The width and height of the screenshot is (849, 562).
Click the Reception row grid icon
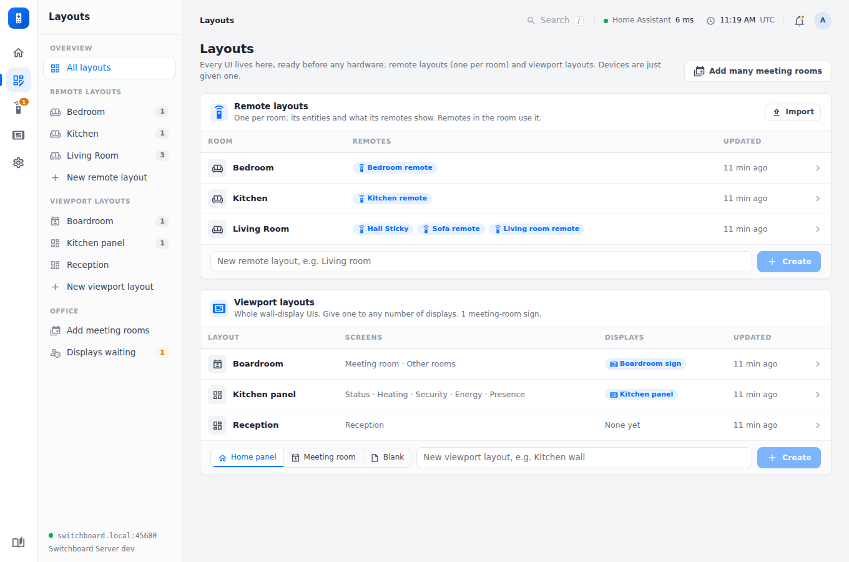tap(217, 425)
